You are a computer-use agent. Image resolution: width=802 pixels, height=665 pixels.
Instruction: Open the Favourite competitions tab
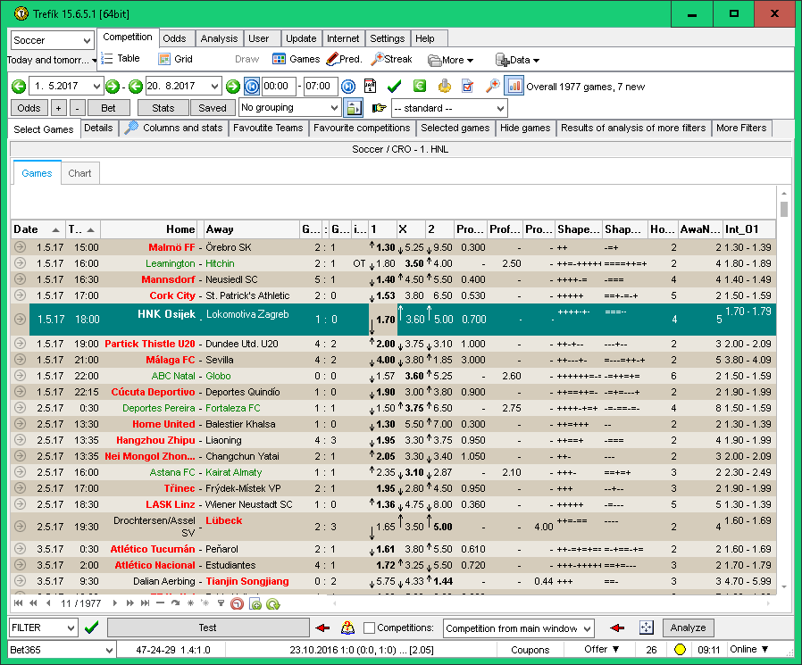point(362,129)
